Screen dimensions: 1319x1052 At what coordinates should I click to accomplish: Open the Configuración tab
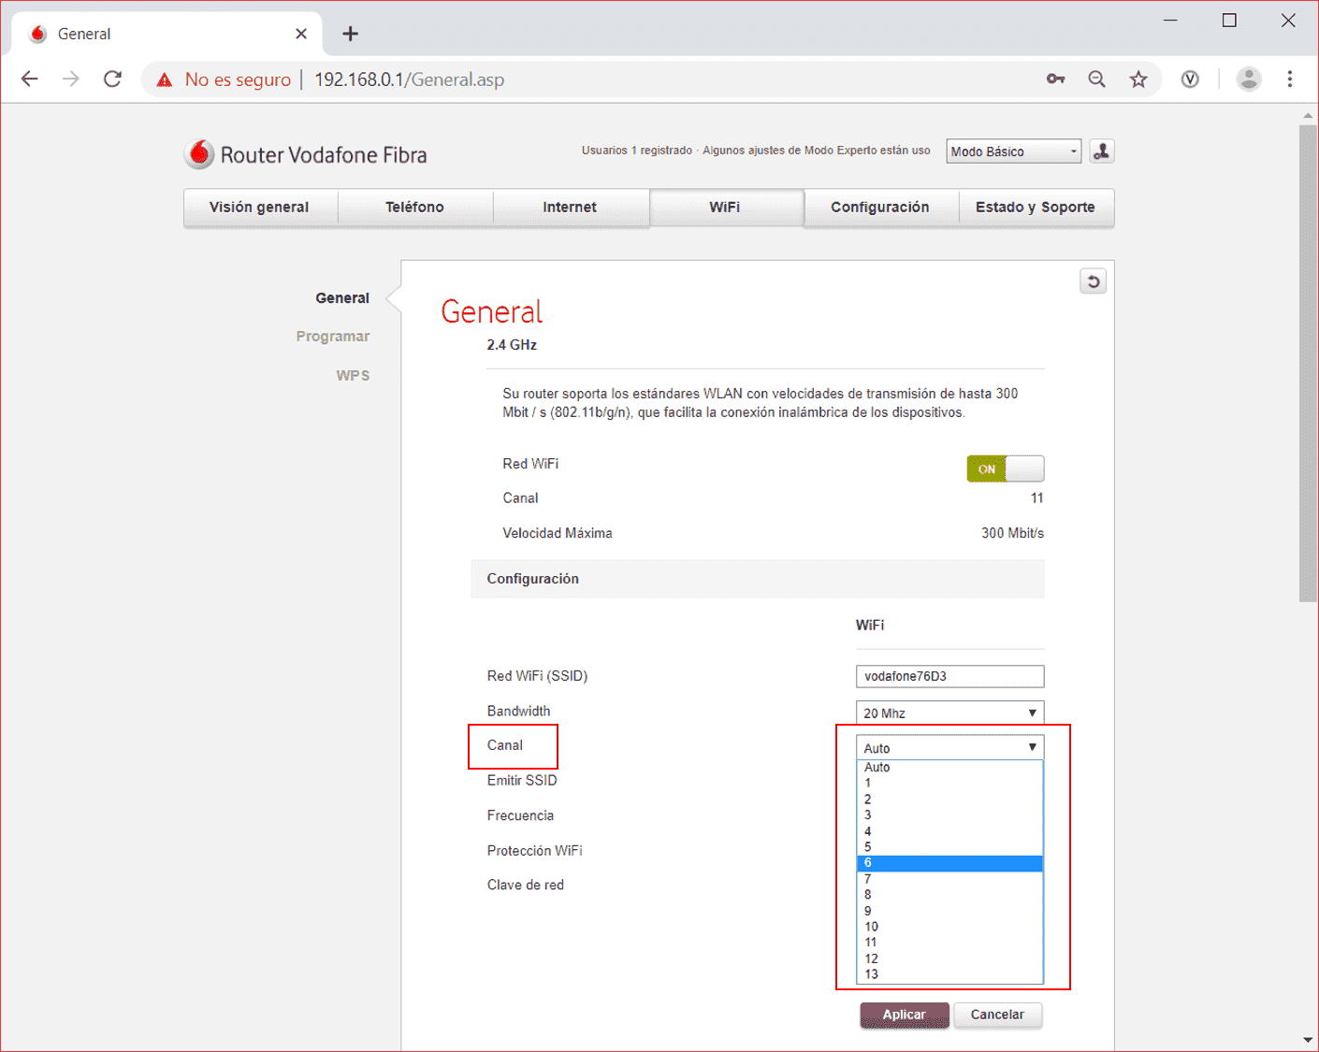[x=879, y=208]
